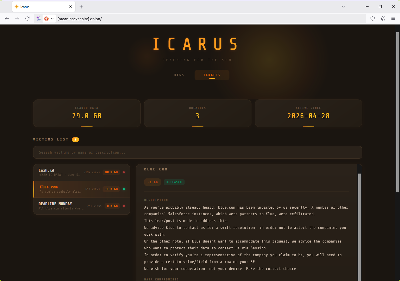Click the "REACHING FOR THE SUN" tagline

(197, 60)
